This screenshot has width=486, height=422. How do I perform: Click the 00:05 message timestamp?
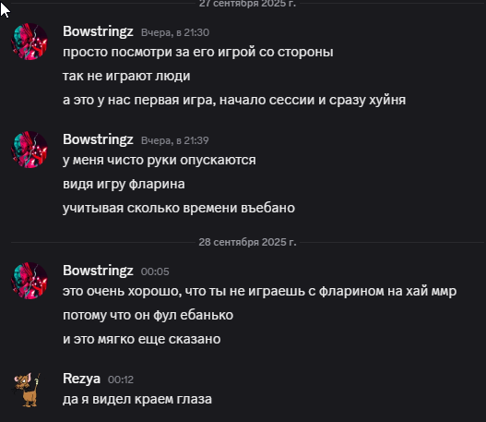[155, 271]
